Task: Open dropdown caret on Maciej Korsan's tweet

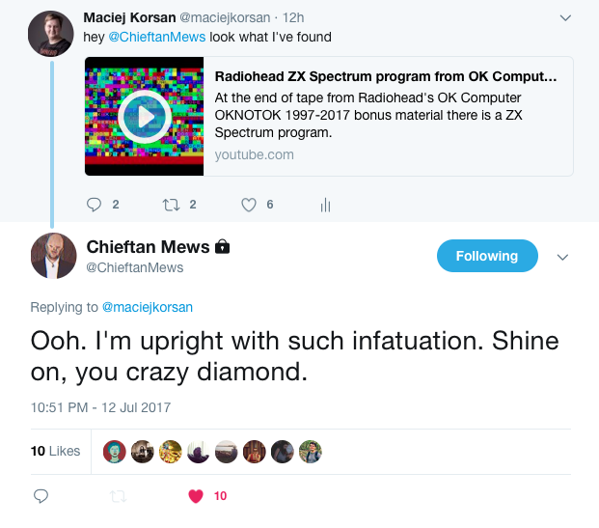Action: [x=565, y=18]
